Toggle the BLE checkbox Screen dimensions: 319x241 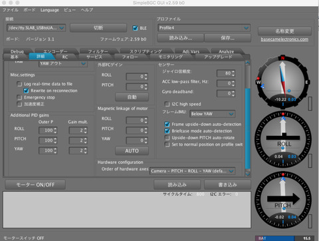pos(135,28)
